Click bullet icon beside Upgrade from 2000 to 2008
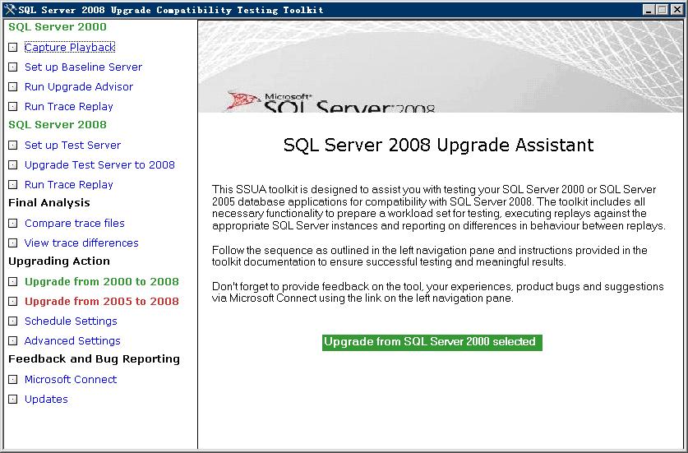 13,282
